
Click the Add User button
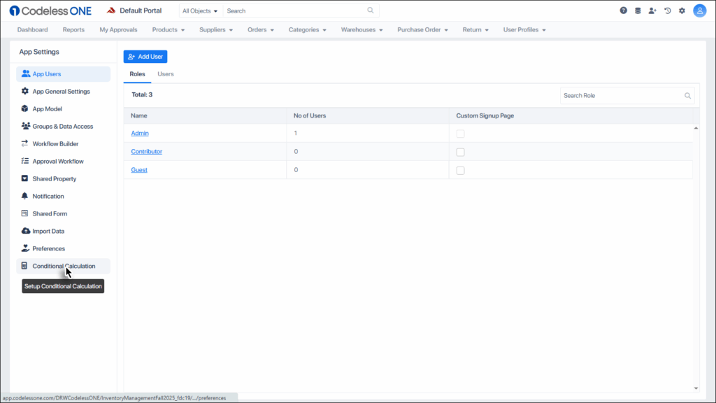[x=145, y=56]
